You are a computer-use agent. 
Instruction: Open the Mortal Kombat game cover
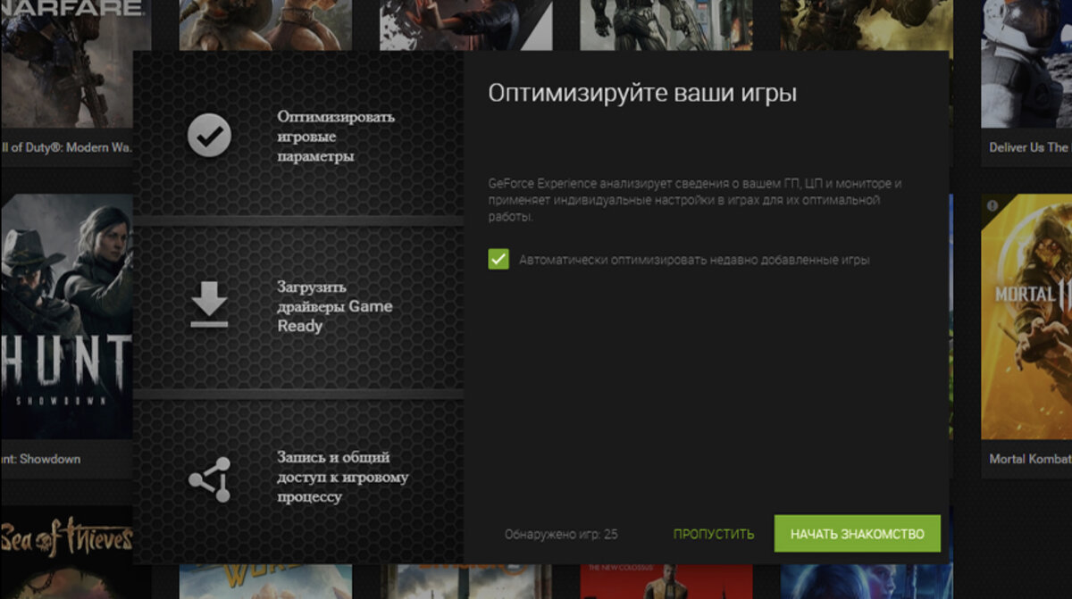tap(1026, 317)
